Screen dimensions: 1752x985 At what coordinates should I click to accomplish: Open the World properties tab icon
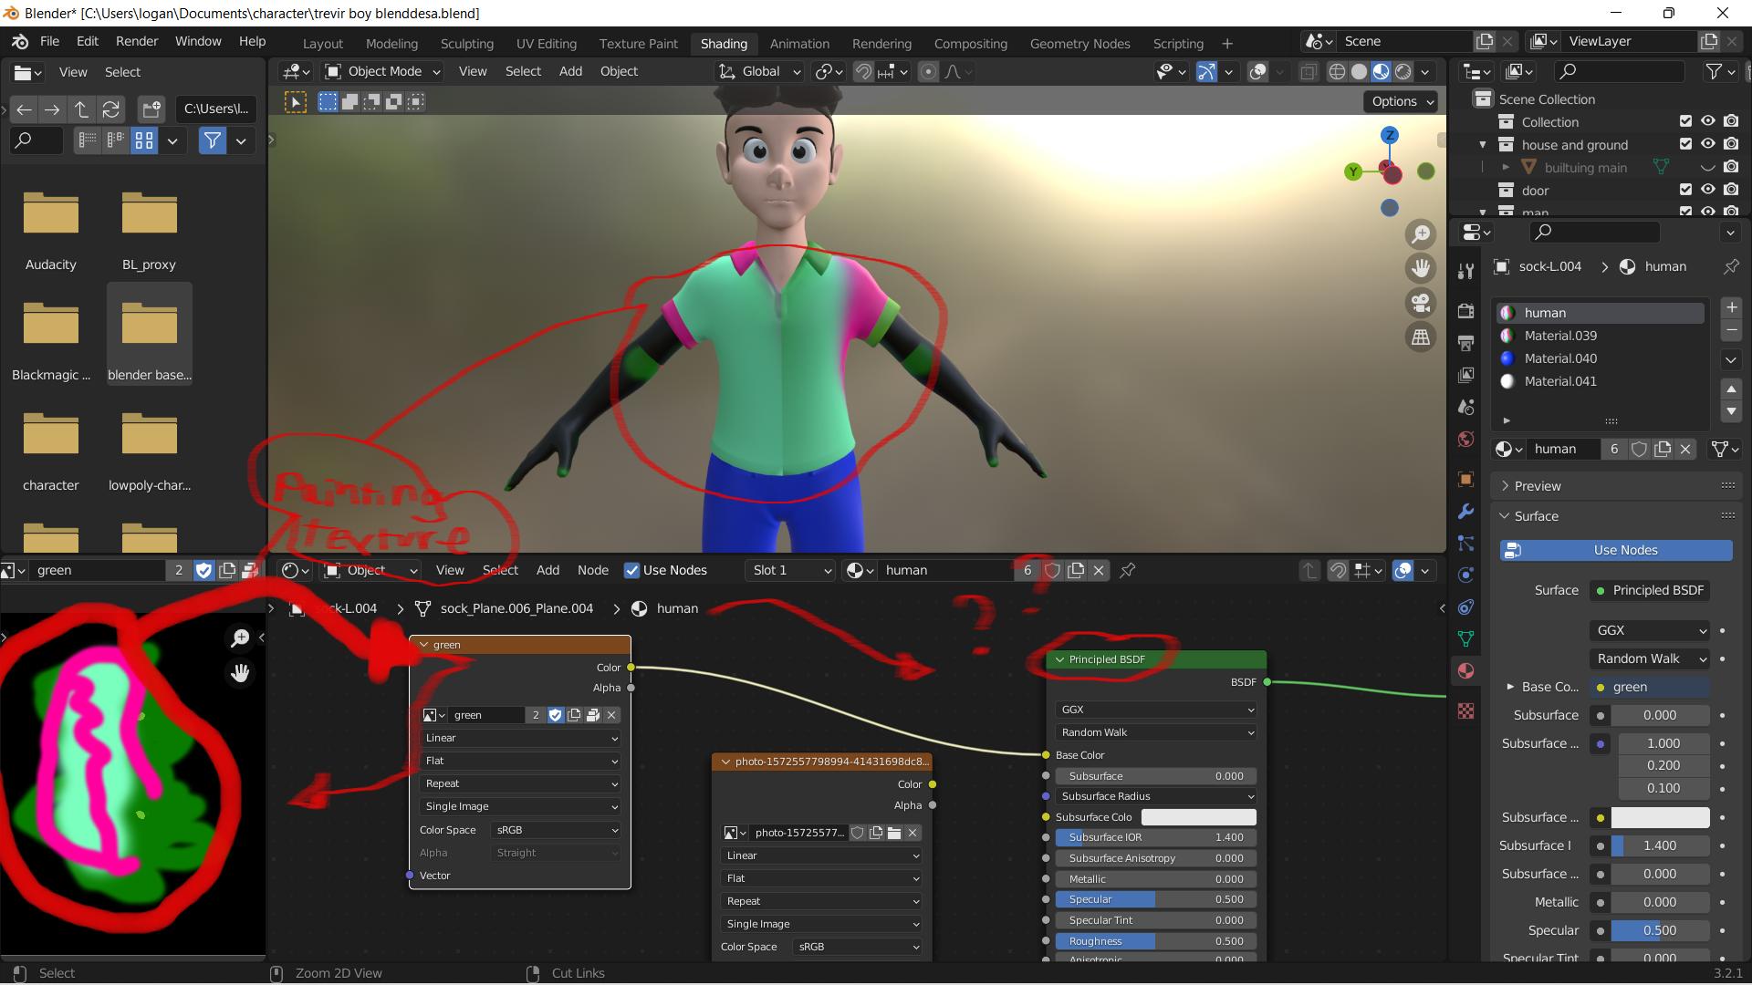coord(1466,439)
